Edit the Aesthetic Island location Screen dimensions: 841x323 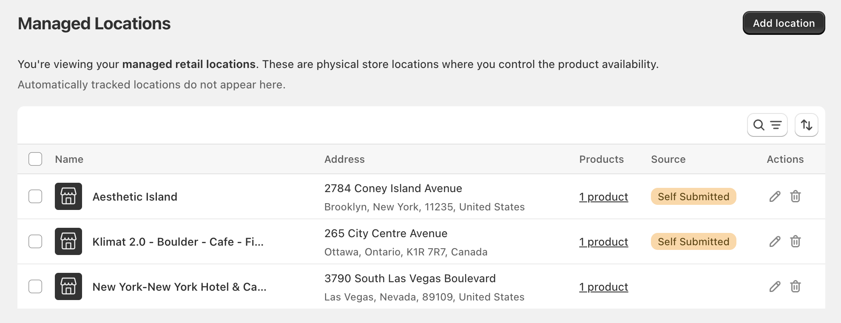[775, 196]
